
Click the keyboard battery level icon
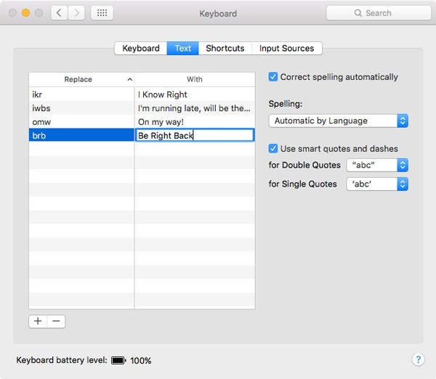[118, 360]
